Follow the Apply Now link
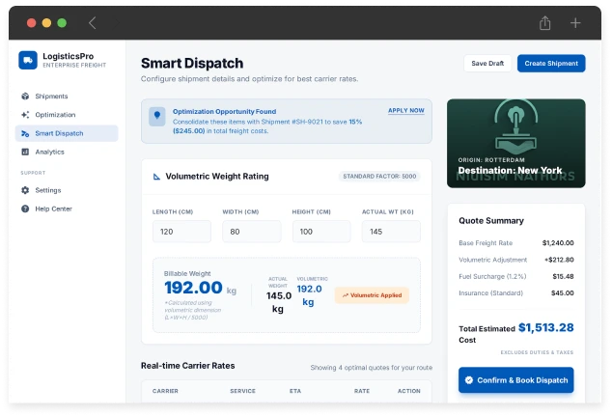Screen dimensions: 612x417 [405, 110]
